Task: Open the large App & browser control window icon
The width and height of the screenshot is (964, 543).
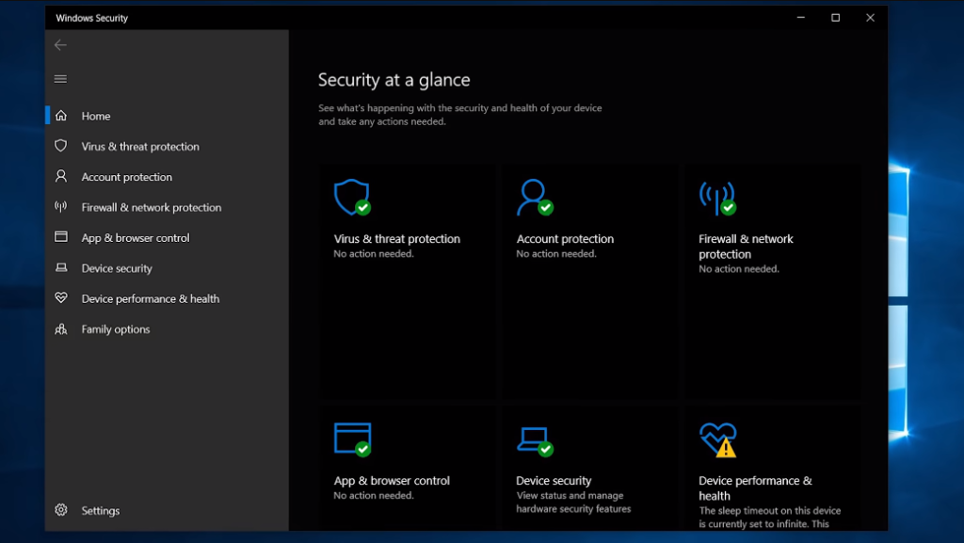Action: tap(352, 439)
